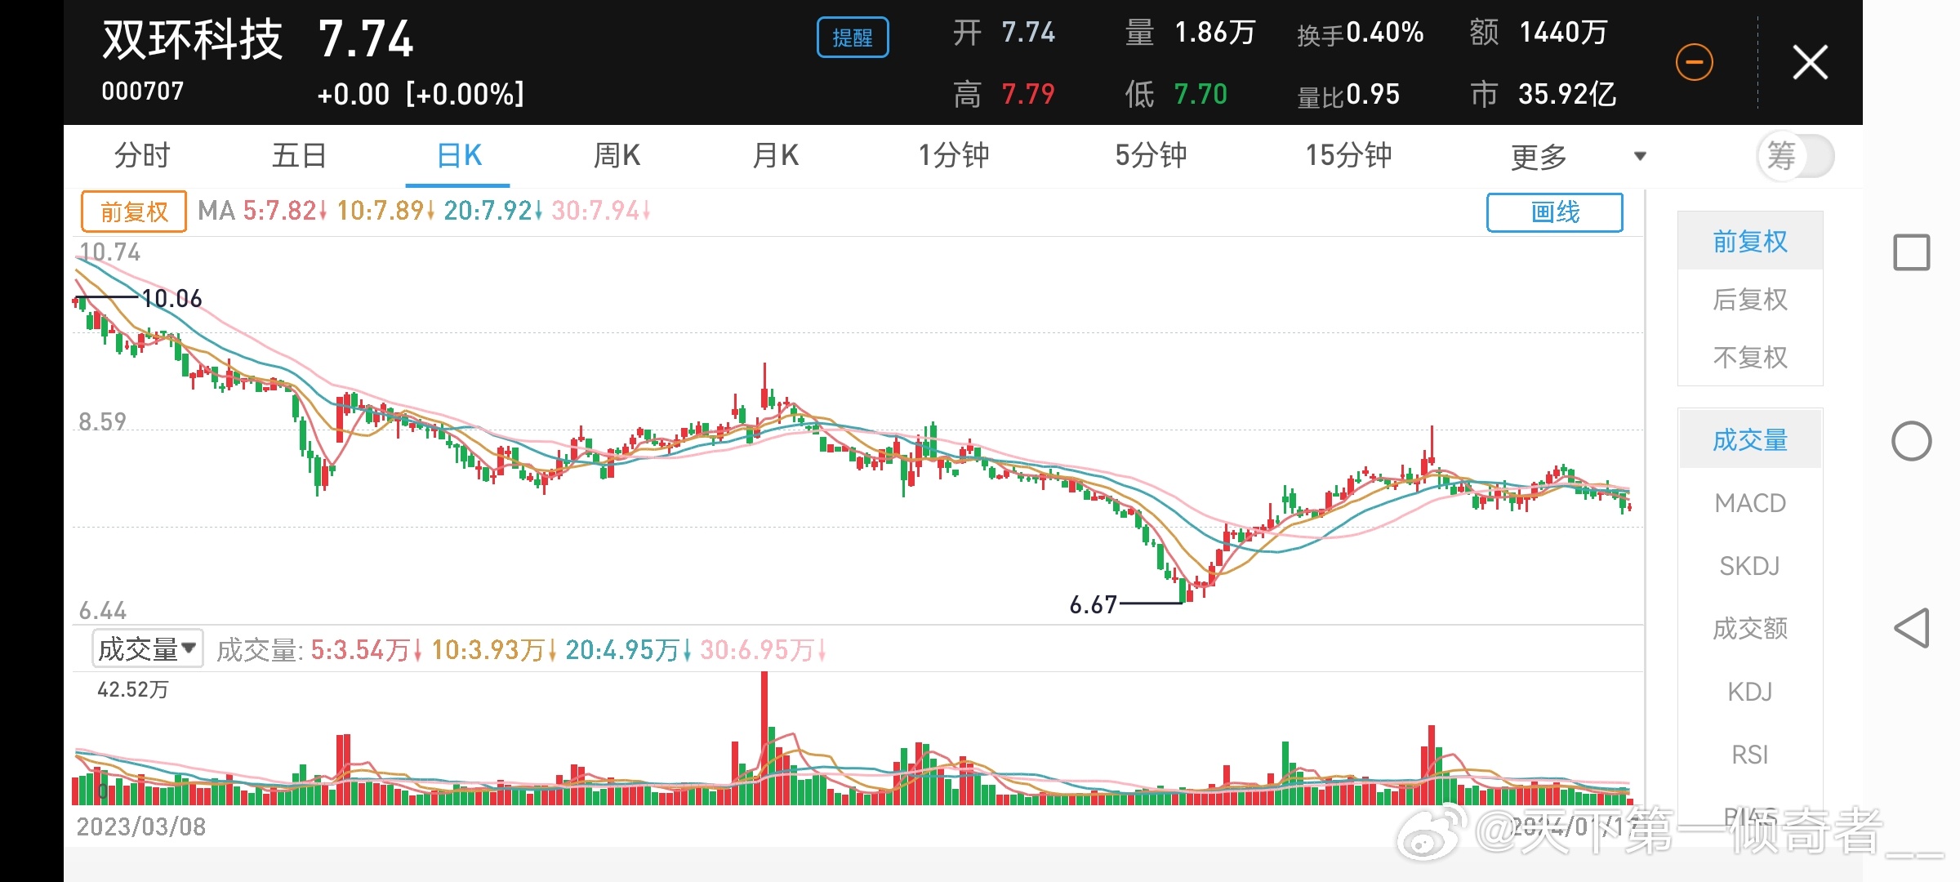This screenshot has width=1960, height=882.
Task: Close the stock chart with X
Action: click(1810, 62)
